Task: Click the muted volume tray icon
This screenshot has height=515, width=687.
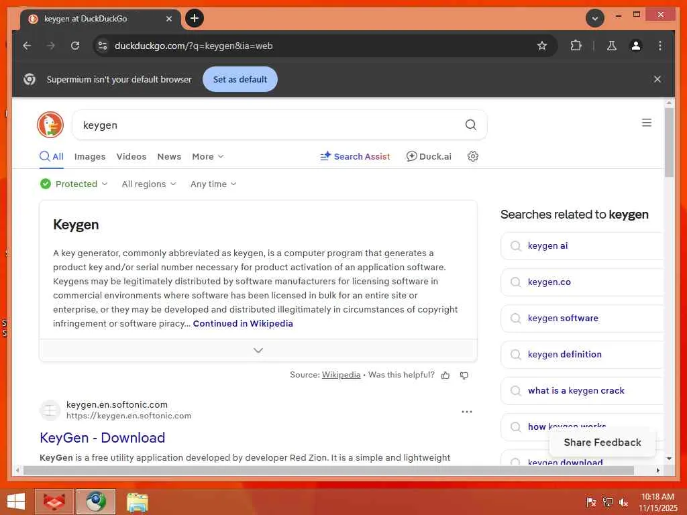Action: (x=623, y=502)
